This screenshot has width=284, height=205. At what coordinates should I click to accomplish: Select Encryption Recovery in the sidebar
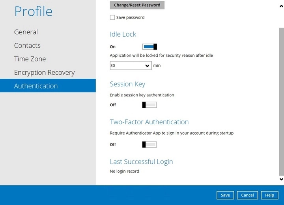coord(44,73)
